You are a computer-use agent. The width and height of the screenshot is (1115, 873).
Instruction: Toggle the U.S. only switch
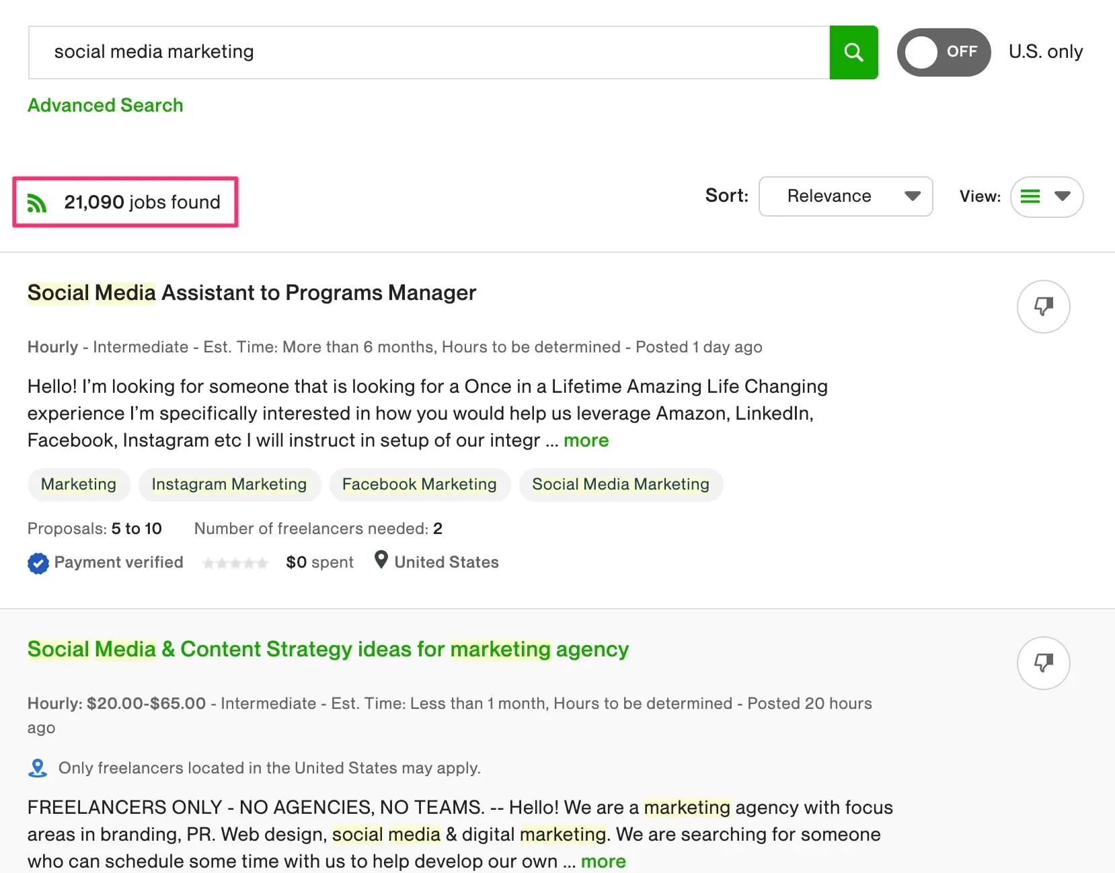click(x=943, y=52)
